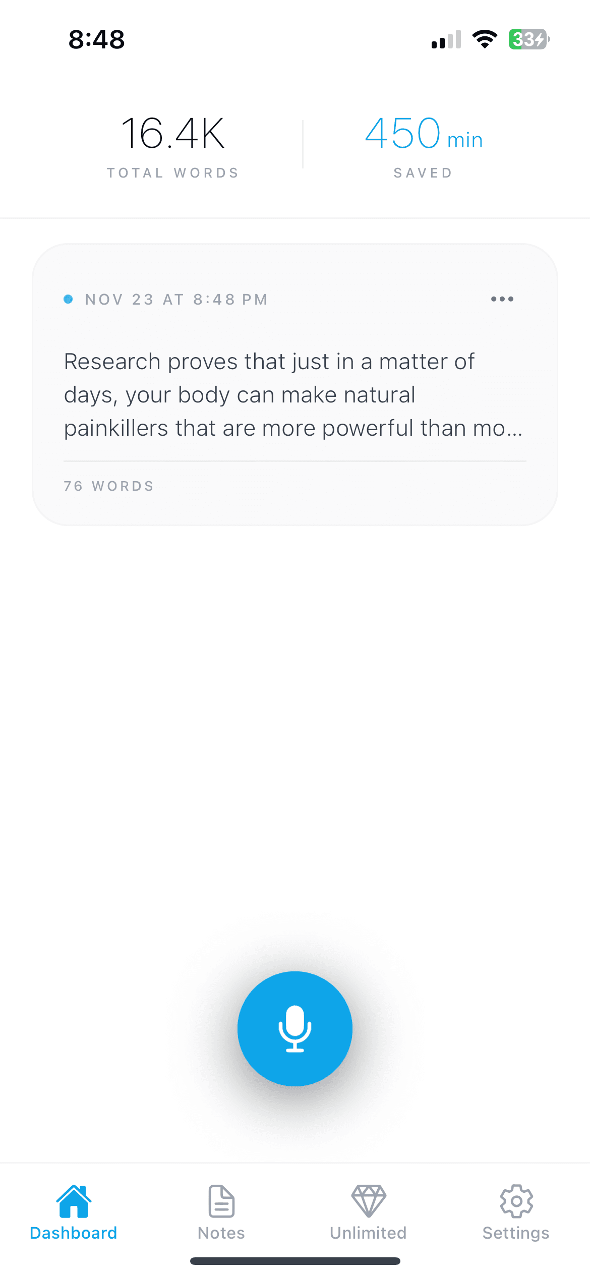590x1277 pixels.
Task: Switch to the Notes tab label
Action: 221,1233
